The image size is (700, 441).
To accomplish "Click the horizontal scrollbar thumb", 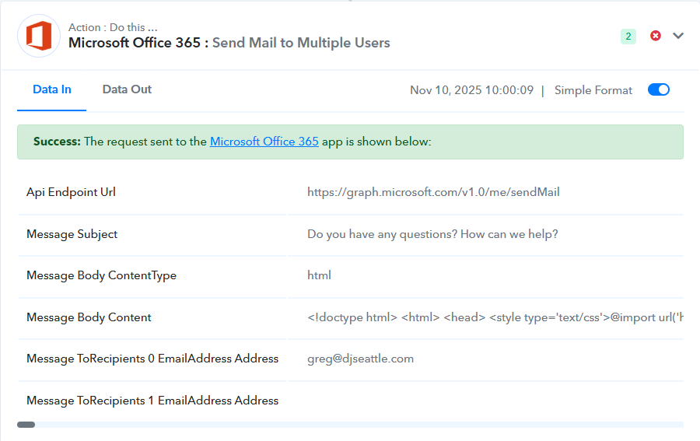I will [x=26, y=425].
